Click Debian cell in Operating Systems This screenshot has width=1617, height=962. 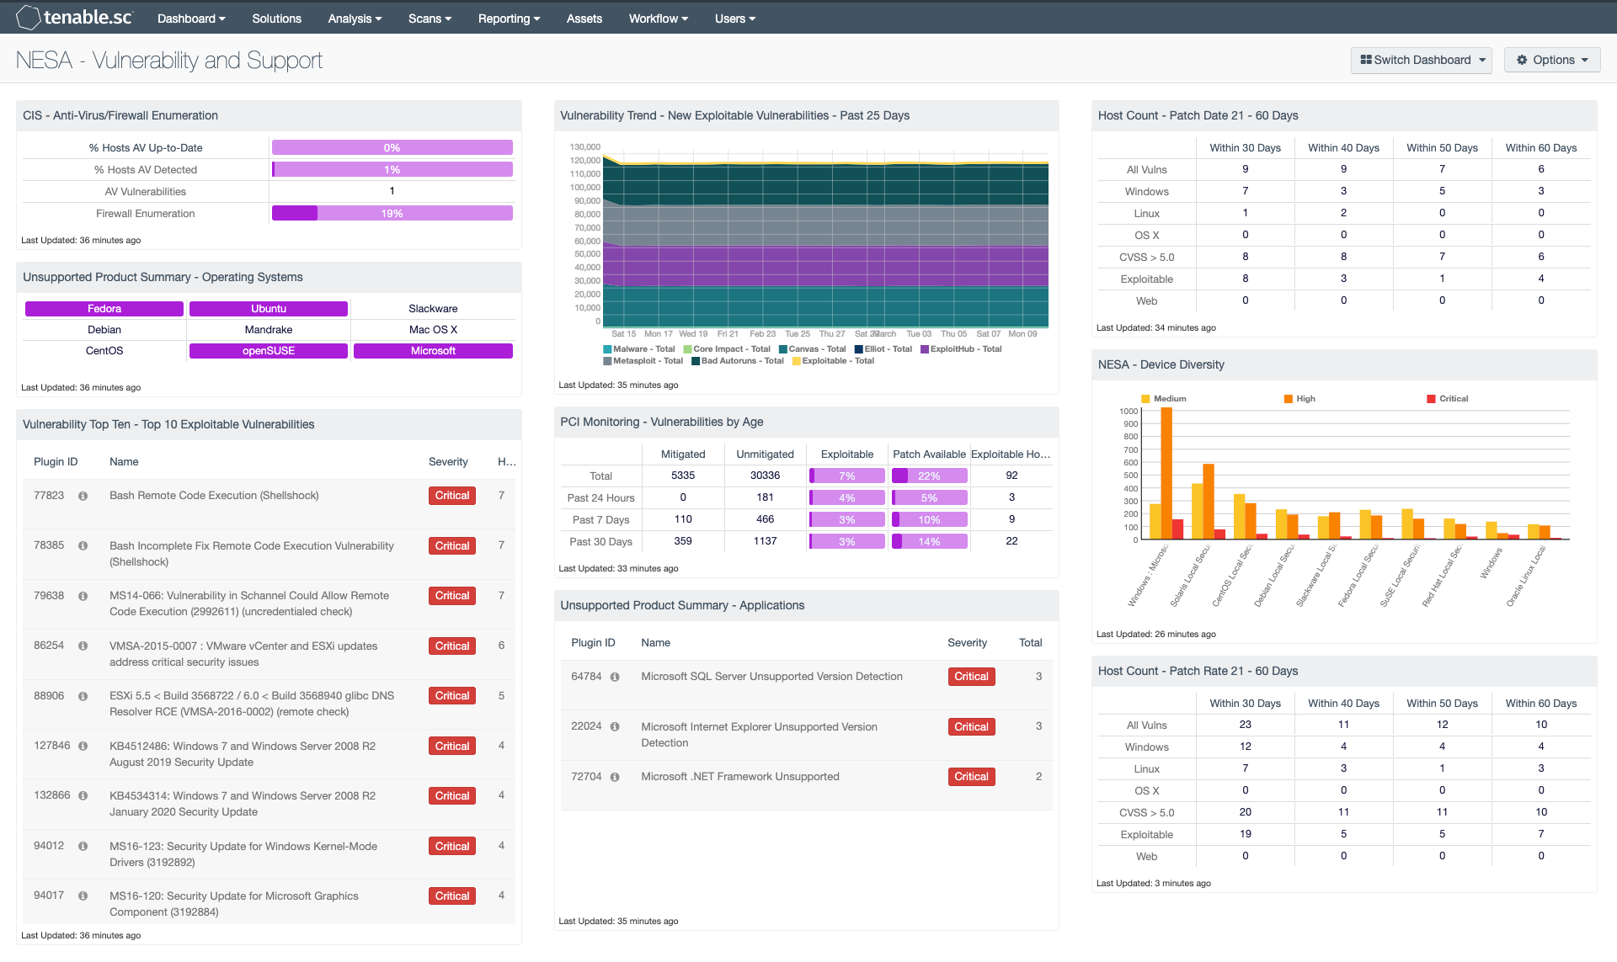point(104,330)
